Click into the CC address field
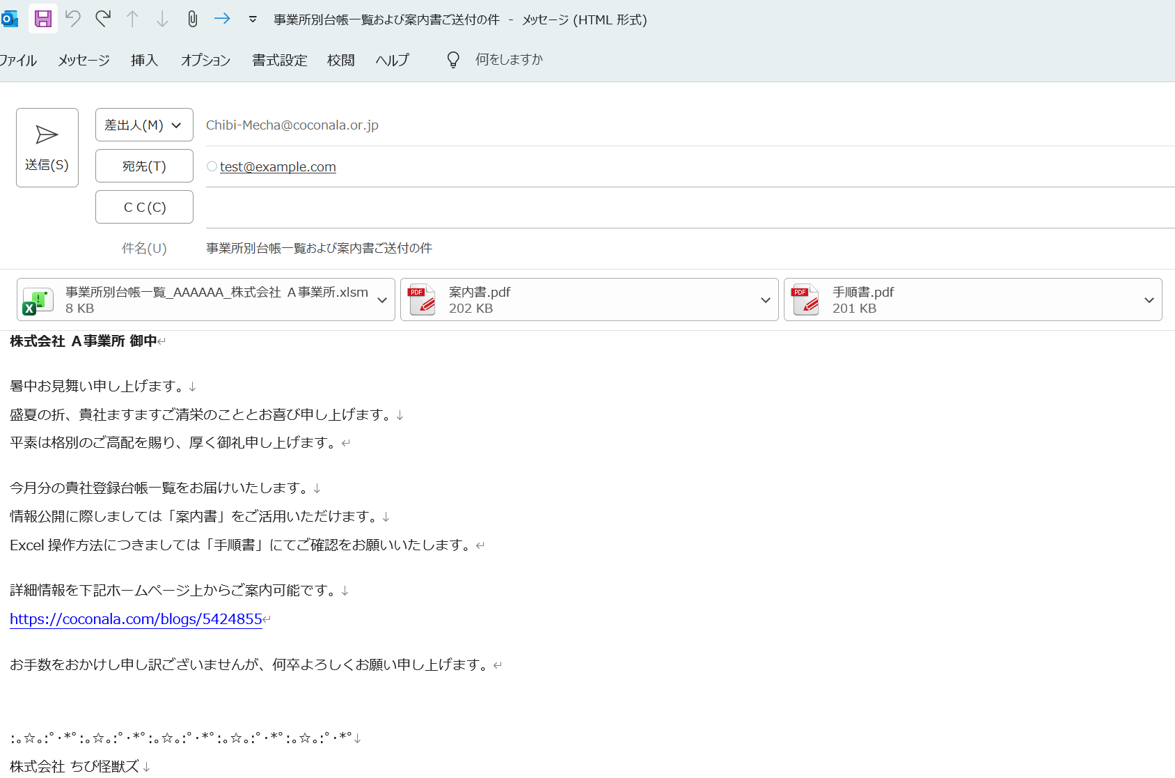 (689, 208)
